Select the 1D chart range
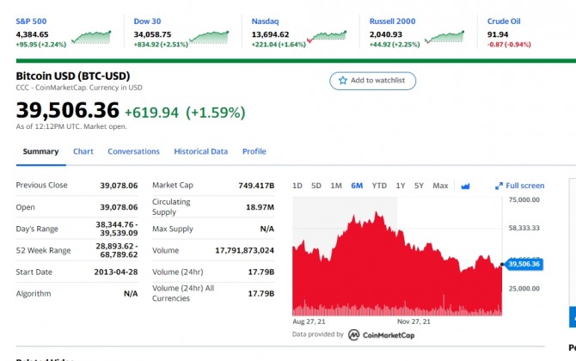 click(x=297, y=186)
